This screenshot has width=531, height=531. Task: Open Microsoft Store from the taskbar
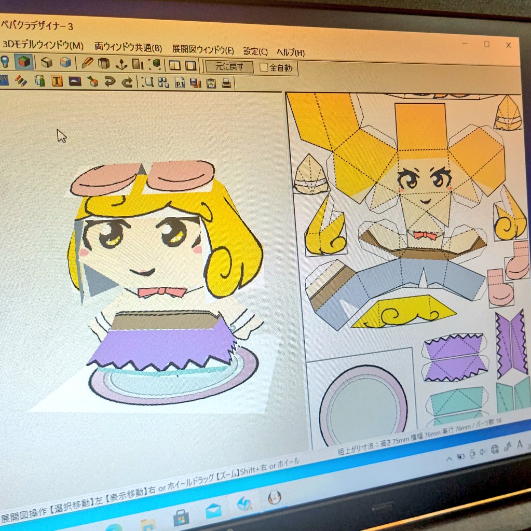pyautogui.click(x=181, y=518)
